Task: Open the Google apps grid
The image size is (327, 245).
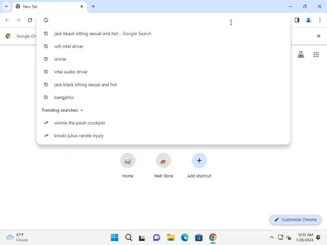Action: point(316,55)
